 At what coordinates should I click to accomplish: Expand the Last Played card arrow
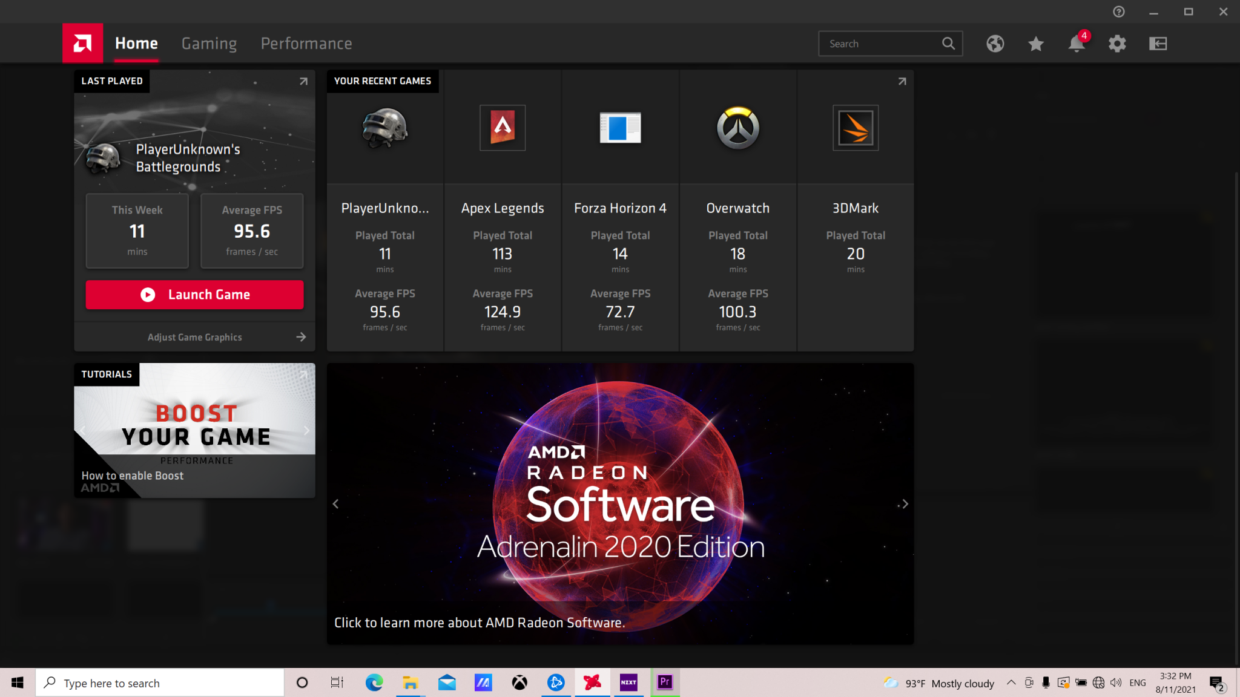point(303,81)
